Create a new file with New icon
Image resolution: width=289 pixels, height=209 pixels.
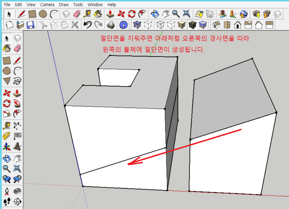pyautogui.click(x=9, y=25)
